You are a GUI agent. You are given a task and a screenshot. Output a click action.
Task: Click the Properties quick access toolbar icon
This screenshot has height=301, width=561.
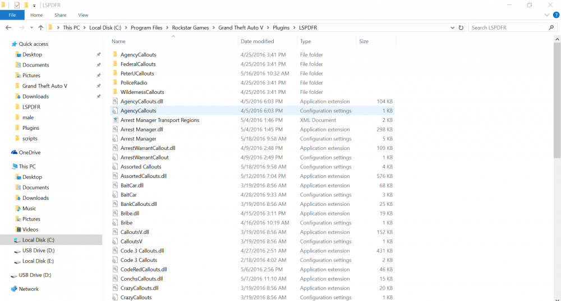(x=17, y=5)
